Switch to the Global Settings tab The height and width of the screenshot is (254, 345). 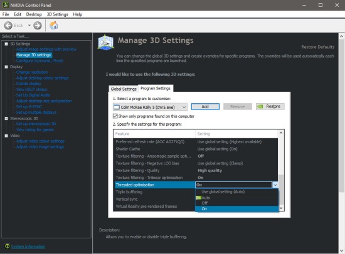[x=124, y=89]
